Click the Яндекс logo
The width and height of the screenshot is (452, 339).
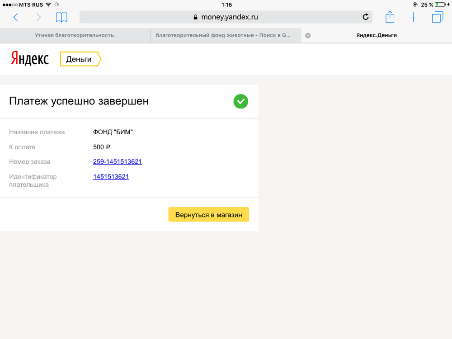30,59
